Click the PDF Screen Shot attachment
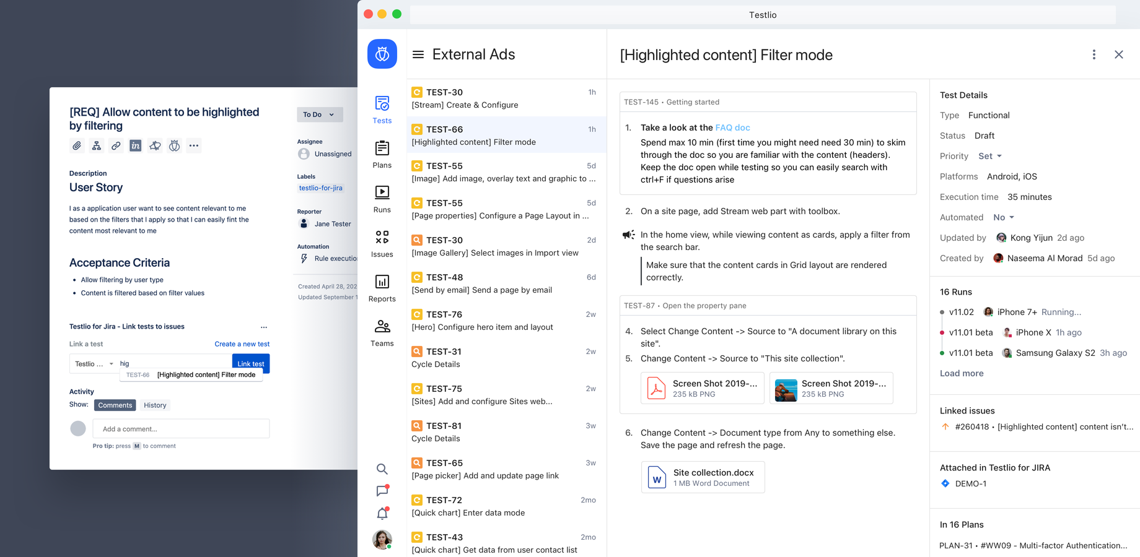Screen dimensions: 1140x557 tap(703, 388)
